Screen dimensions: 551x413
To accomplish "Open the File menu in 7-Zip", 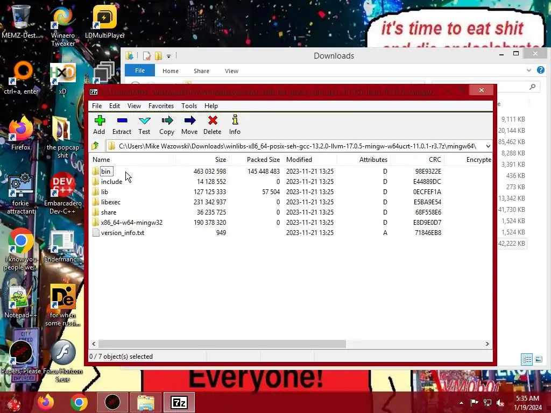I will [x=97, y=106].
